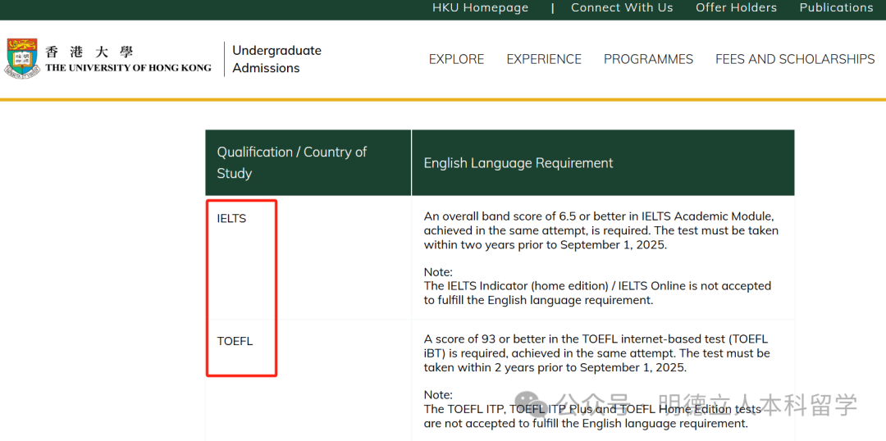Open the EXPERIENCE menu
The width and height of the screenshot is (886, 441).
tap(544, 59)
